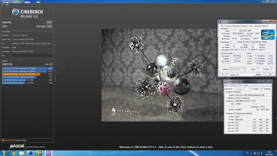This screenshot has width=277, height=156.
Task: Switch to CPU-Z Caches tab
Action: (x=228, y=26)
